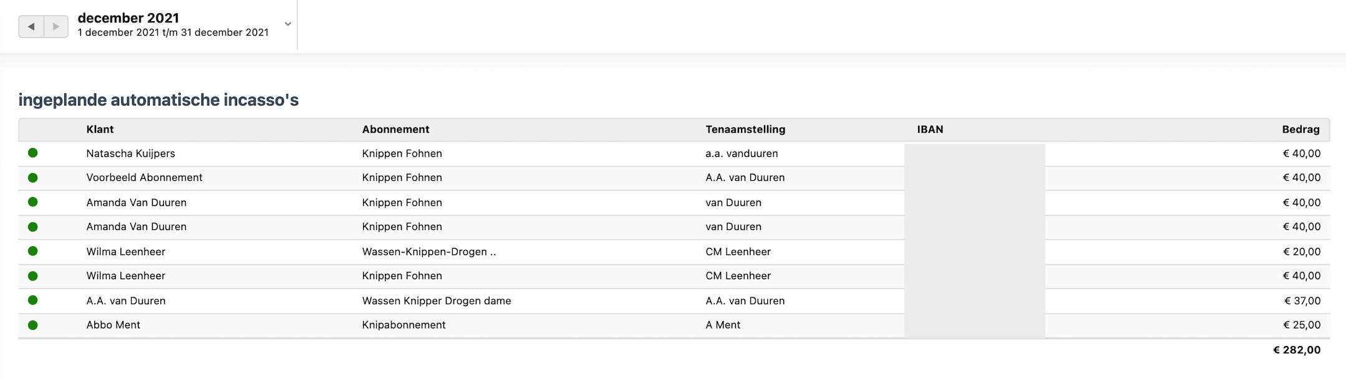Click green status dot for Abbo Ment

(33, 325)
